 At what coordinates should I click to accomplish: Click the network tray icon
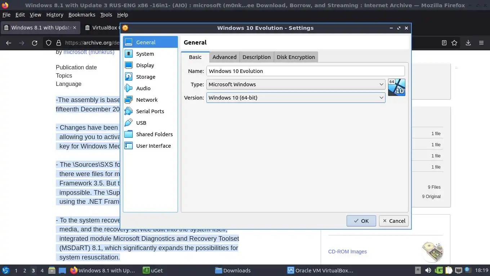(459, 270)
